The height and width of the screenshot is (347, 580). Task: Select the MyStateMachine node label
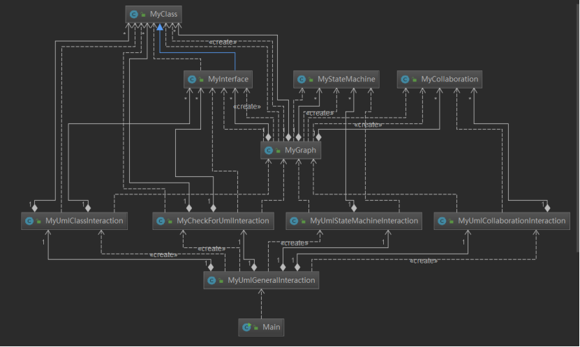(x=346, y=79)
